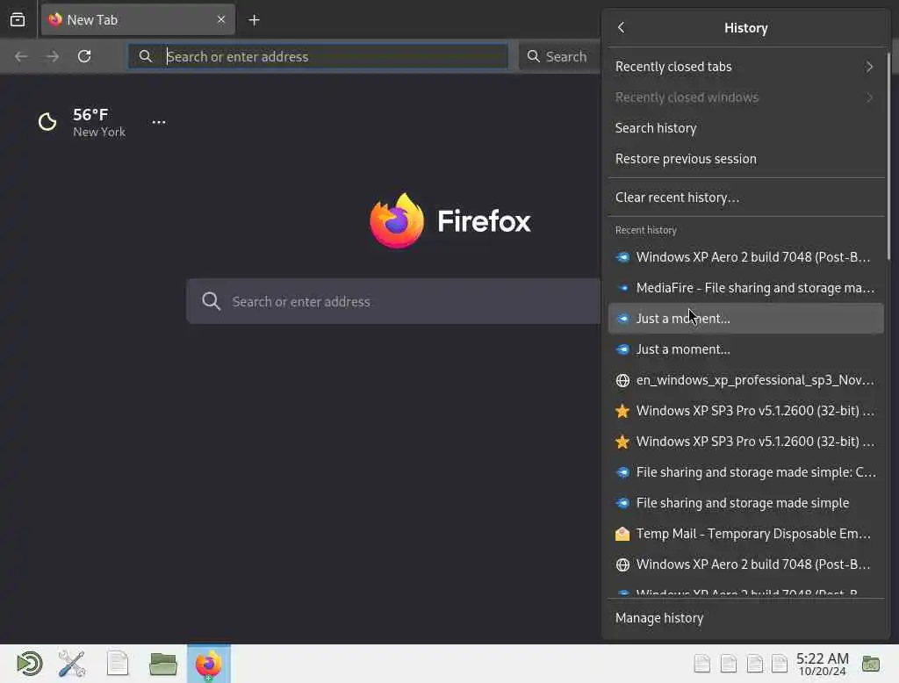Open en_windows_xp_professional_sp3 history entry

(745, 380)
